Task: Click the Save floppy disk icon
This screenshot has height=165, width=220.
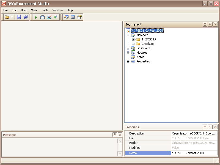Action: click(19, 17)
